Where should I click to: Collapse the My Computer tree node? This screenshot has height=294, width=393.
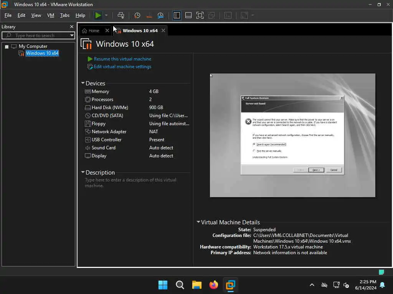pyautogui.click(x=7, y=47)
